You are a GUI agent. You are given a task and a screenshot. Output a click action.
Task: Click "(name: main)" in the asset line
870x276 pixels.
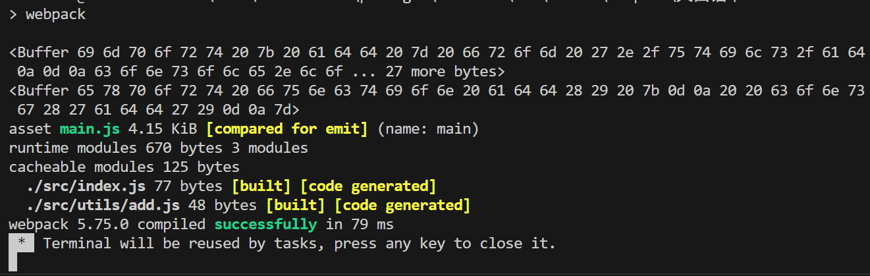tap(428, 129)
